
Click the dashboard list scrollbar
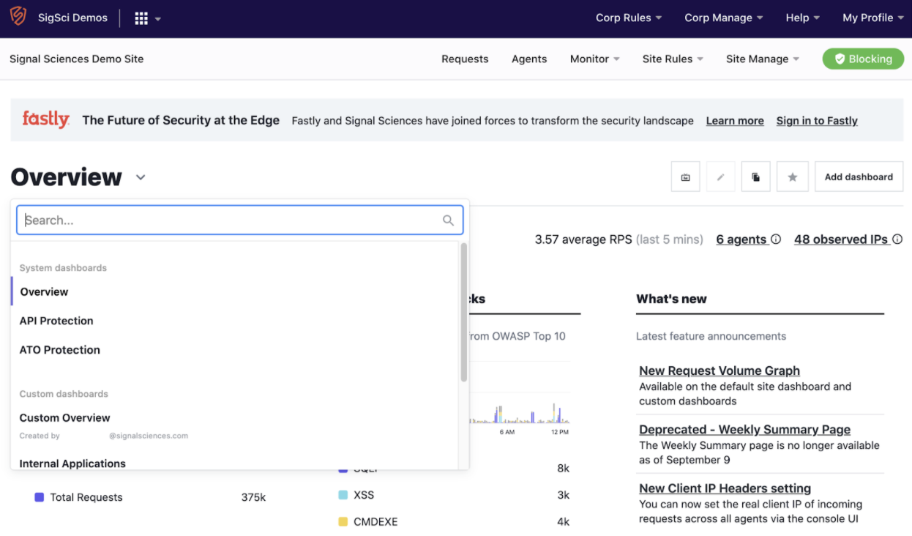463,313
